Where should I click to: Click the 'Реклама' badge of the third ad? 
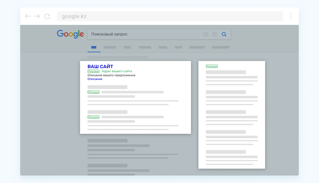coord(93,117)
